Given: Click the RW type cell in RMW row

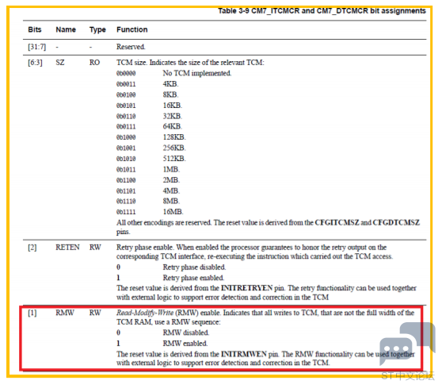Looking at the screenshot, I should pos(95,313).
